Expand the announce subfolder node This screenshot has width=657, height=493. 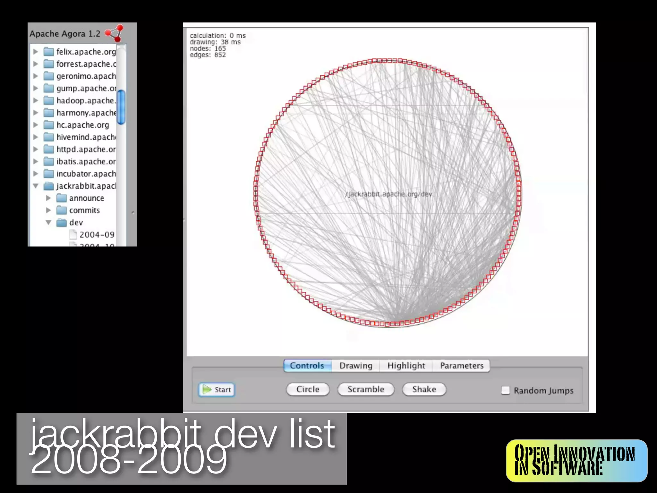[x=48, y=198]
